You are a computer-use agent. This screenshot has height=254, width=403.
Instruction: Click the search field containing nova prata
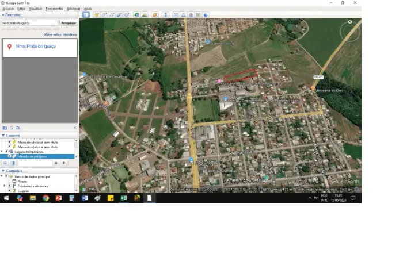tap(30, 23)
